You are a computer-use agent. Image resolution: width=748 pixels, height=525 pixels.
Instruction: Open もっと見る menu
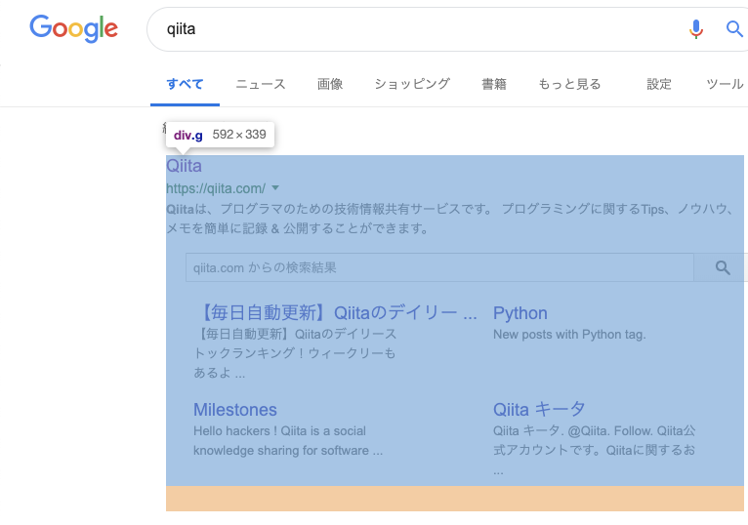click(569, 84)
